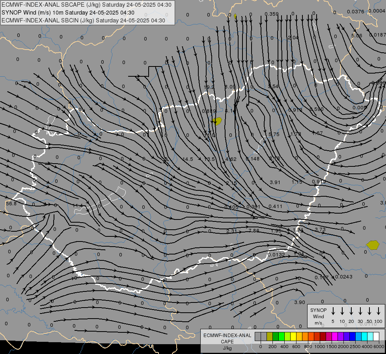This screenshot has height=354, width=386.
Task: Select the pure orange CAPE legend swatch
Action: pos(305,336)
